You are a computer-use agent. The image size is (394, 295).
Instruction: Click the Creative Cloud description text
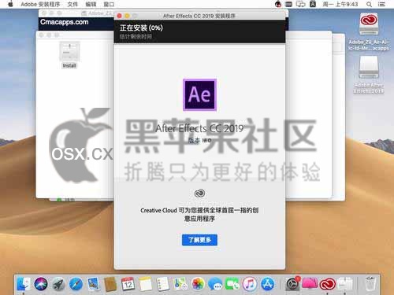pos(199,214)
